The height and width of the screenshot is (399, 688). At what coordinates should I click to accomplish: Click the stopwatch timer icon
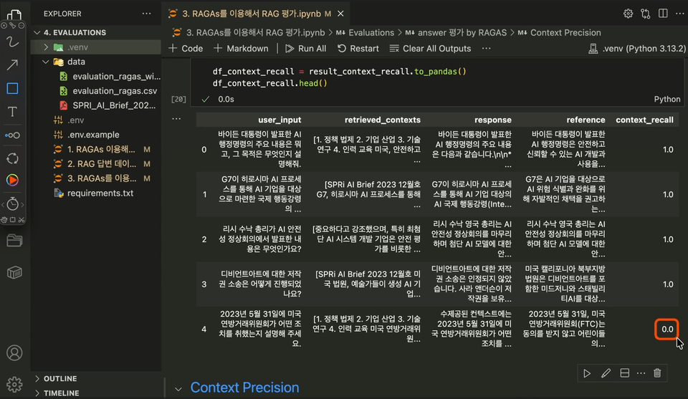coord(12,203)
